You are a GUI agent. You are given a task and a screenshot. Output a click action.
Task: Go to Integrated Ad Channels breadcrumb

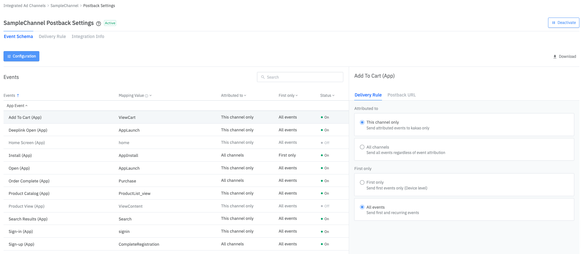tap(25, 6)
